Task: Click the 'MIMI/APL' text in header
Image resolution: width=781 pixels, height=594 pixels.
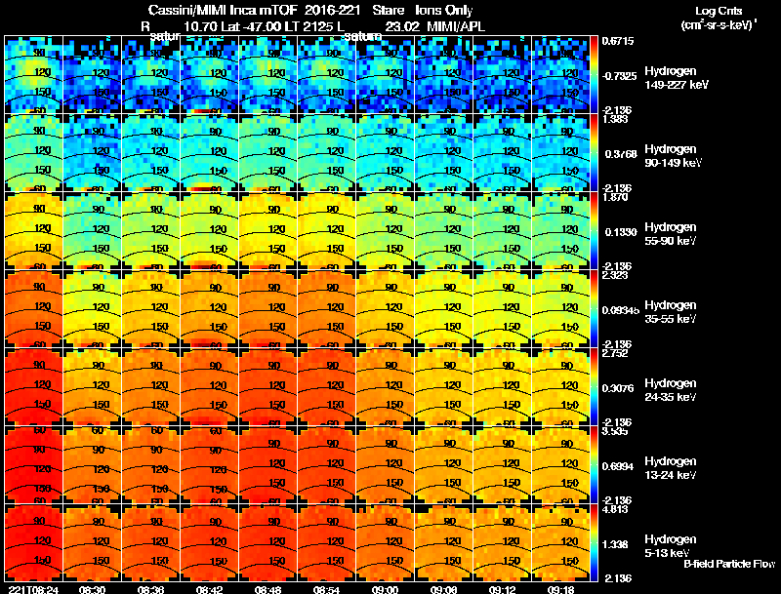Action: pos(456,26)
